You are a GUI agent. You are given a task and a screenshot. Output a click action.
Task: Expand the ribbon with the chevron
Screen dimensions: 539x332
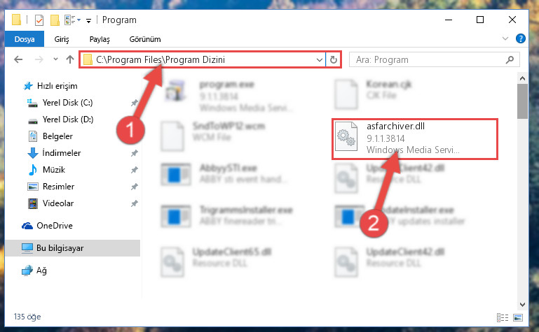pyautogui.click(x=505, y=38)
